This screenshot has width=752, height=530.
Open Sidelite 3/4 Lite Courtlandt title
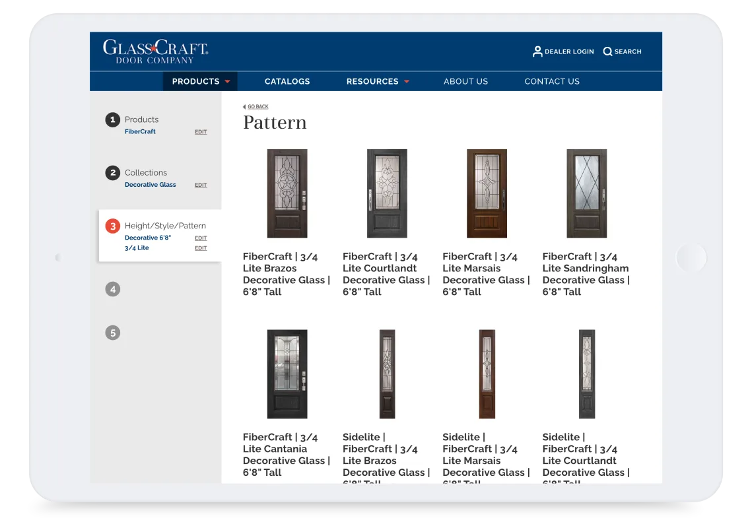586,457
